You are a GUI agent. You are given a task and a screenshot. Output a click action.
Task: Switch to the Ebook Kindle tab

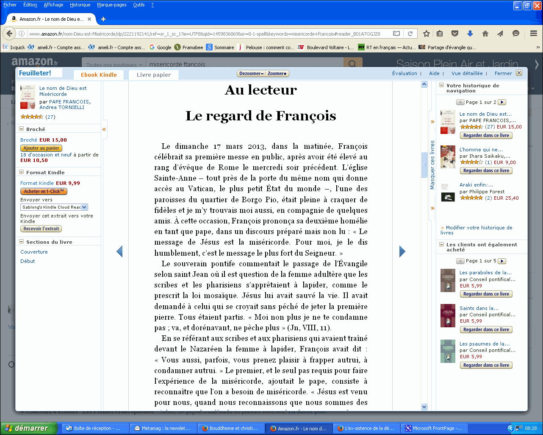[x=99, y=75]
